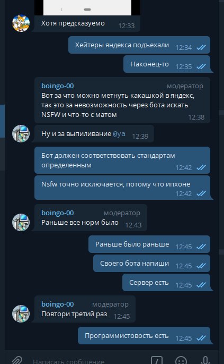Select the message 'Программистовость есть'

(x=144, y=336)
